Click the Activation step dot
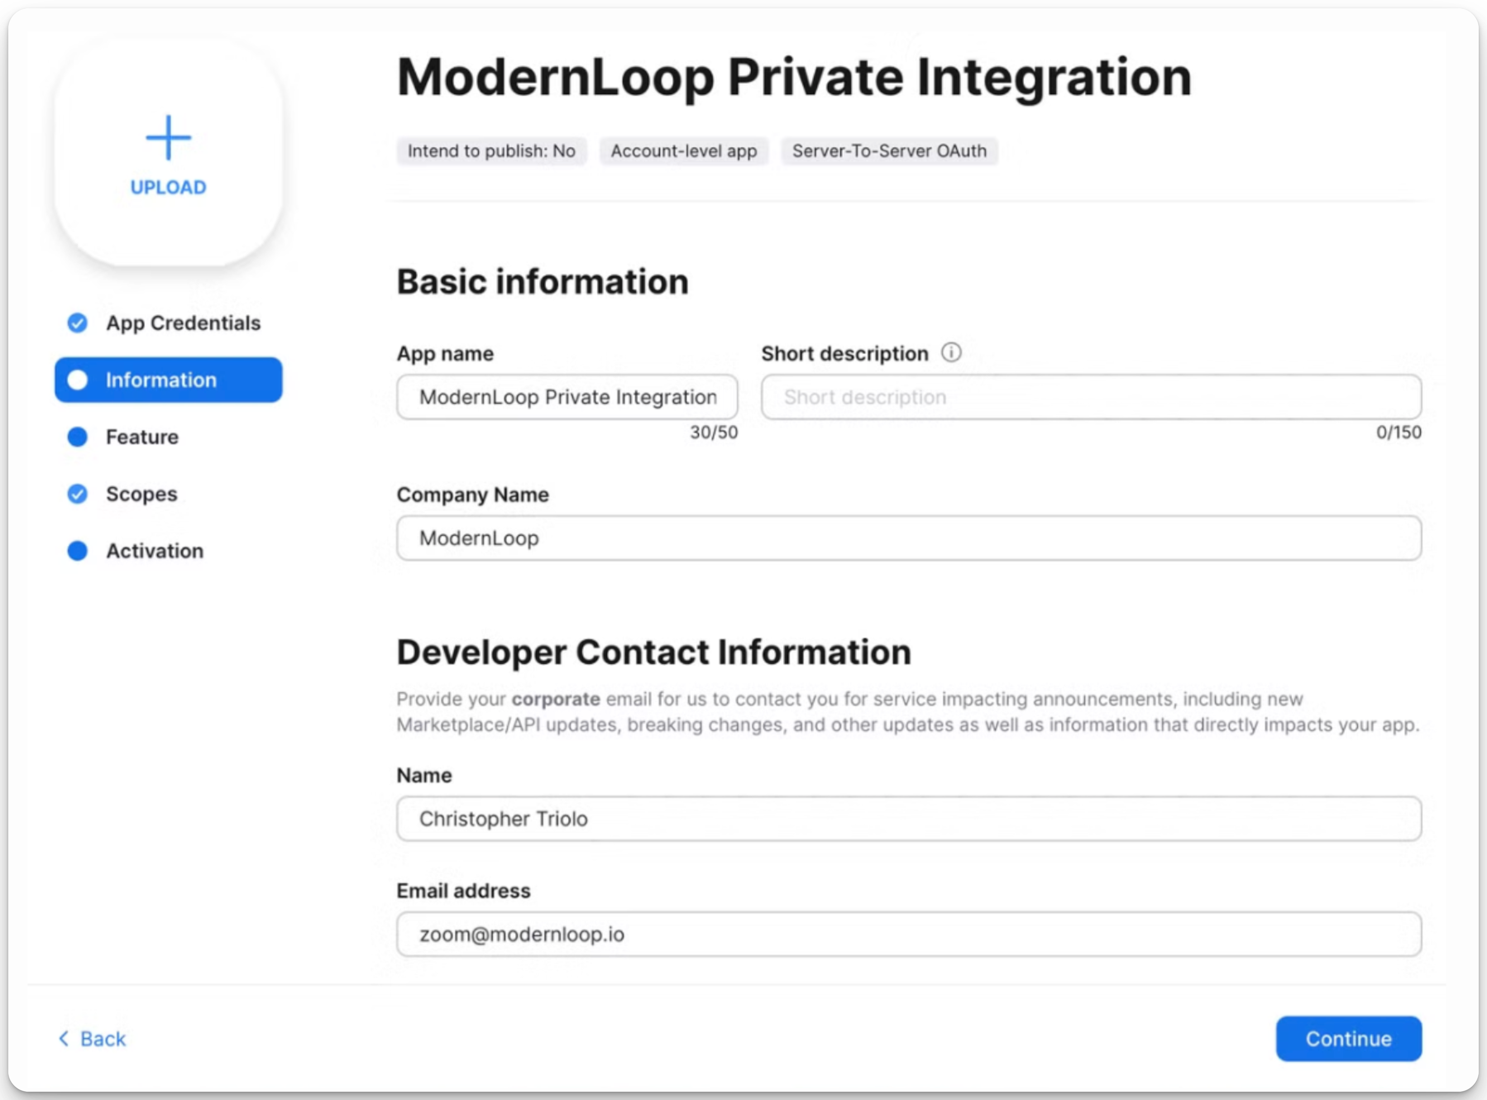The width and height of the screenshot is (1487, 1100). coord(77,551)
